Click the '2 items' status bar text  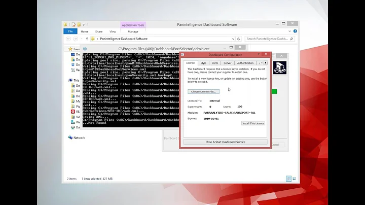(71, 179)
